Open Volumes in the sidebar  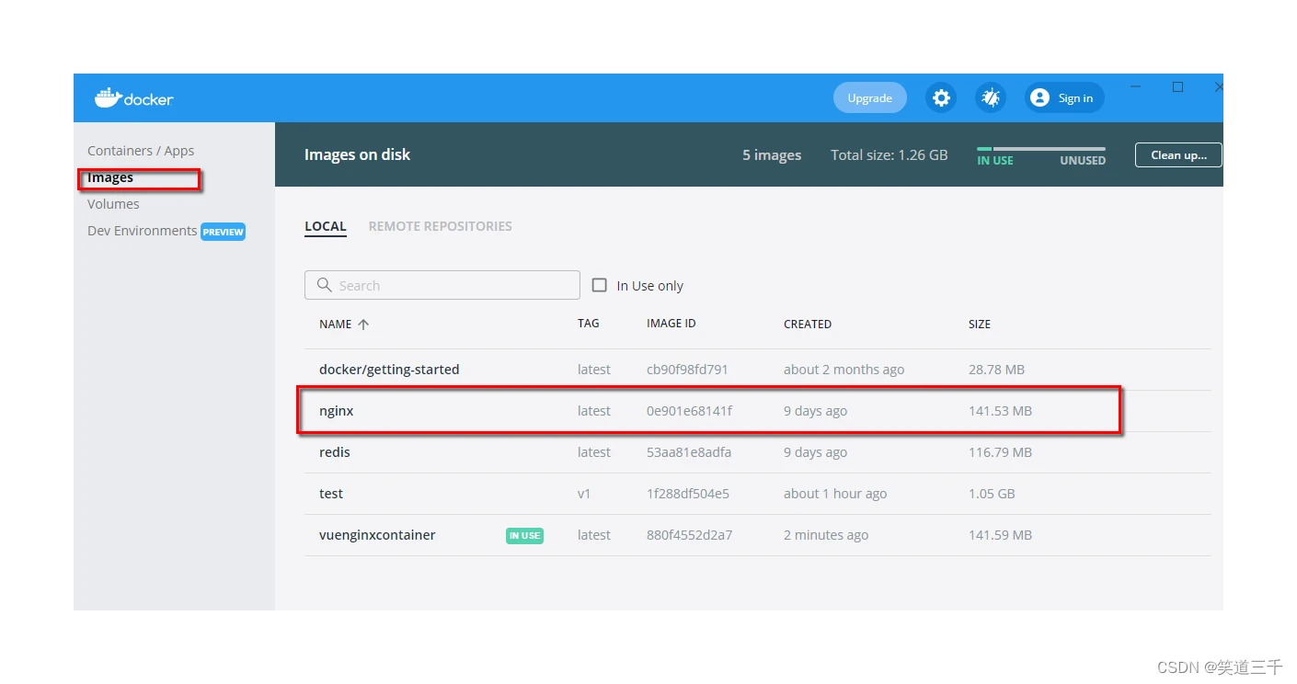(113, 204)
